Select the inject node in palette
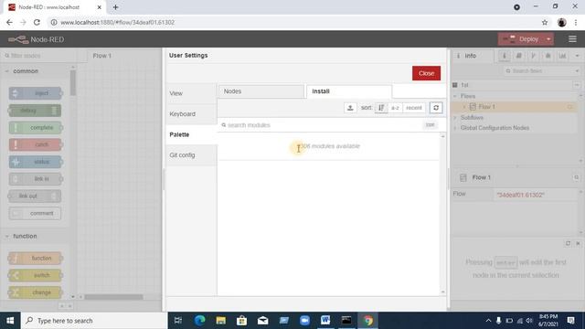Image resolution: width=585 pixels, height=329 pixels. click(x=35, y=93)
